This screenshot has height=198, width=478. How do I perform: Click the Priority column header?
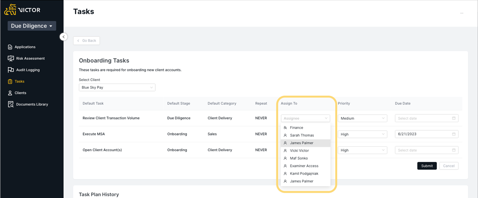tap(344, 104)
